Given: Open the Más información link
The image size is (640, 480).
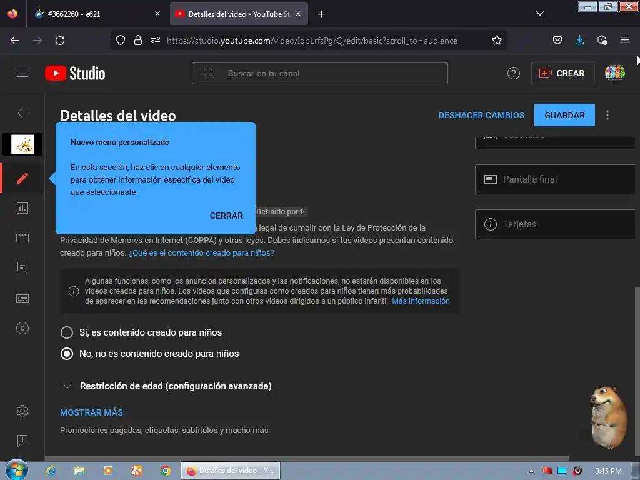Looking at the screenshot, I should pos(421,301).
